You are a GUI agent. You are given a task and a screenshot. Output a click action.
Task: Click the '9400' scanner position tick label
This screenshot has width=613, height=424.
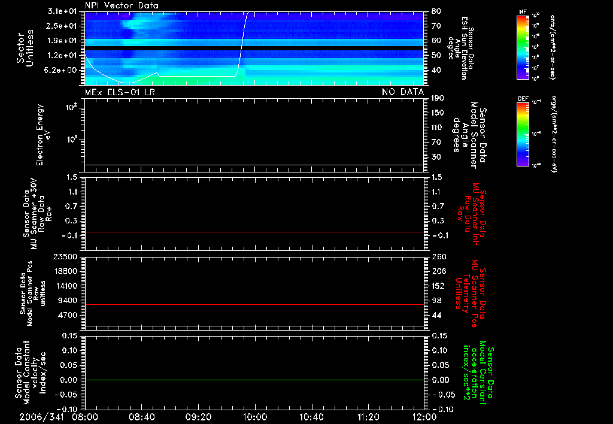68,301
